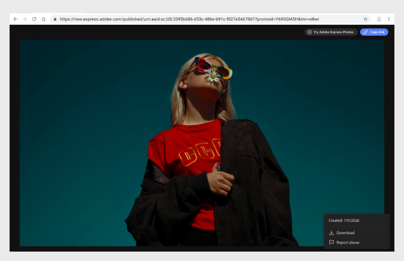Reload the page with the refresh icon
404x261 pixels.
(x=34, y=19)
